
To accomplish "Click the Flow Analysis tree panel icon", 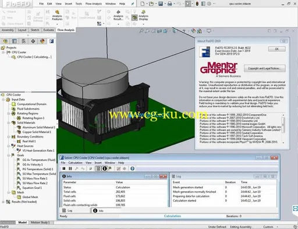I will 52,41.
